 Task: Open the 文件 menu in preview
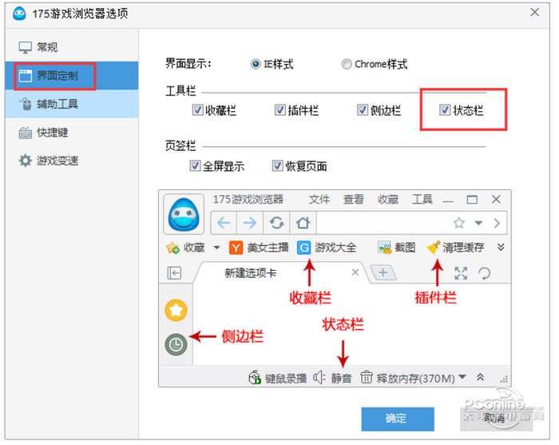click(x=319, y=199)
